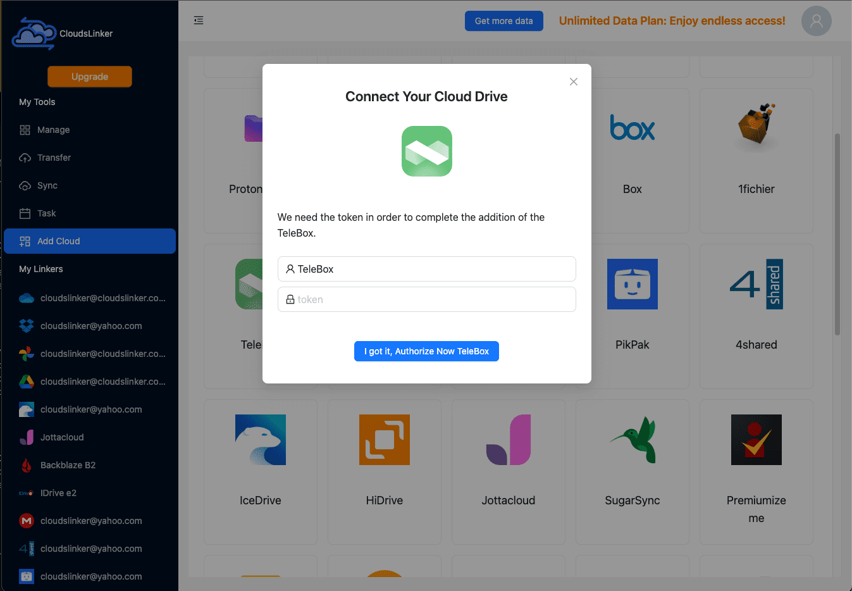Click the Manage grid icon
The image size is (852, 591).
[25, 130]
